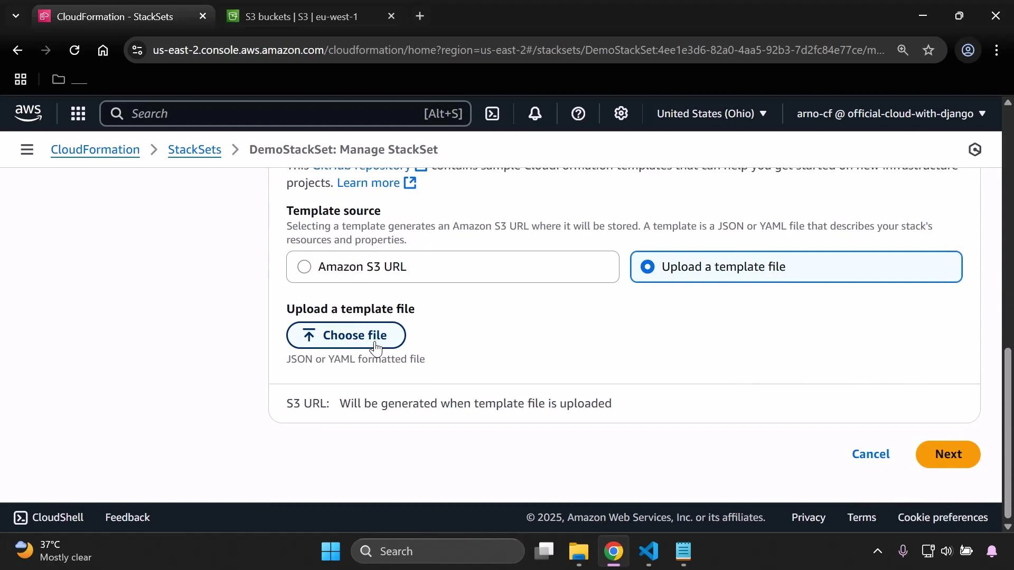Open the notifications bell
Screen dimensions: 1014x570
535,113
